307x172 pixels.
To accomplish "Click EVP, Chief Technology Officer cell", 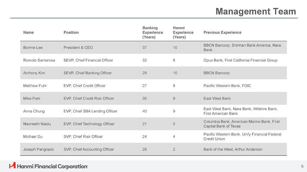I will point(89,124).
